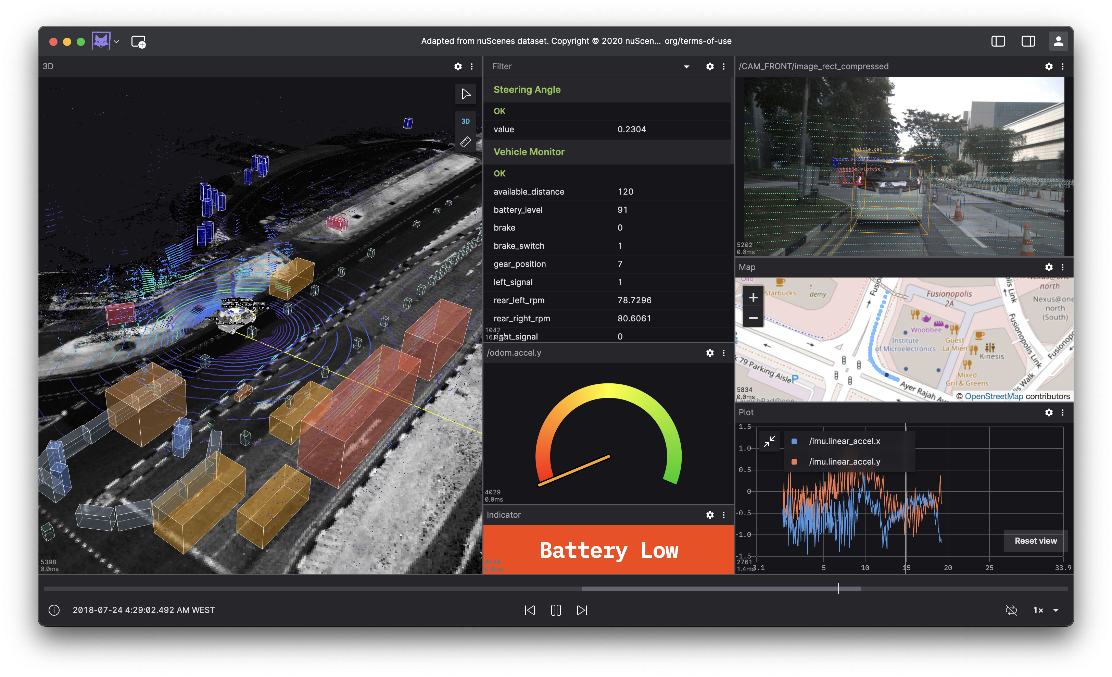
Task: Toggle loop playback icon
Action: pos(1011,610)
